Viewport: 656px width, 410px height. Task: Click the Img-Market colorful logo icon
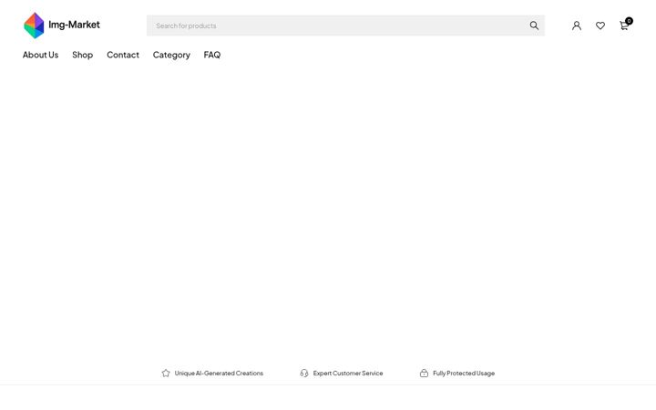(x=34, y=26)
